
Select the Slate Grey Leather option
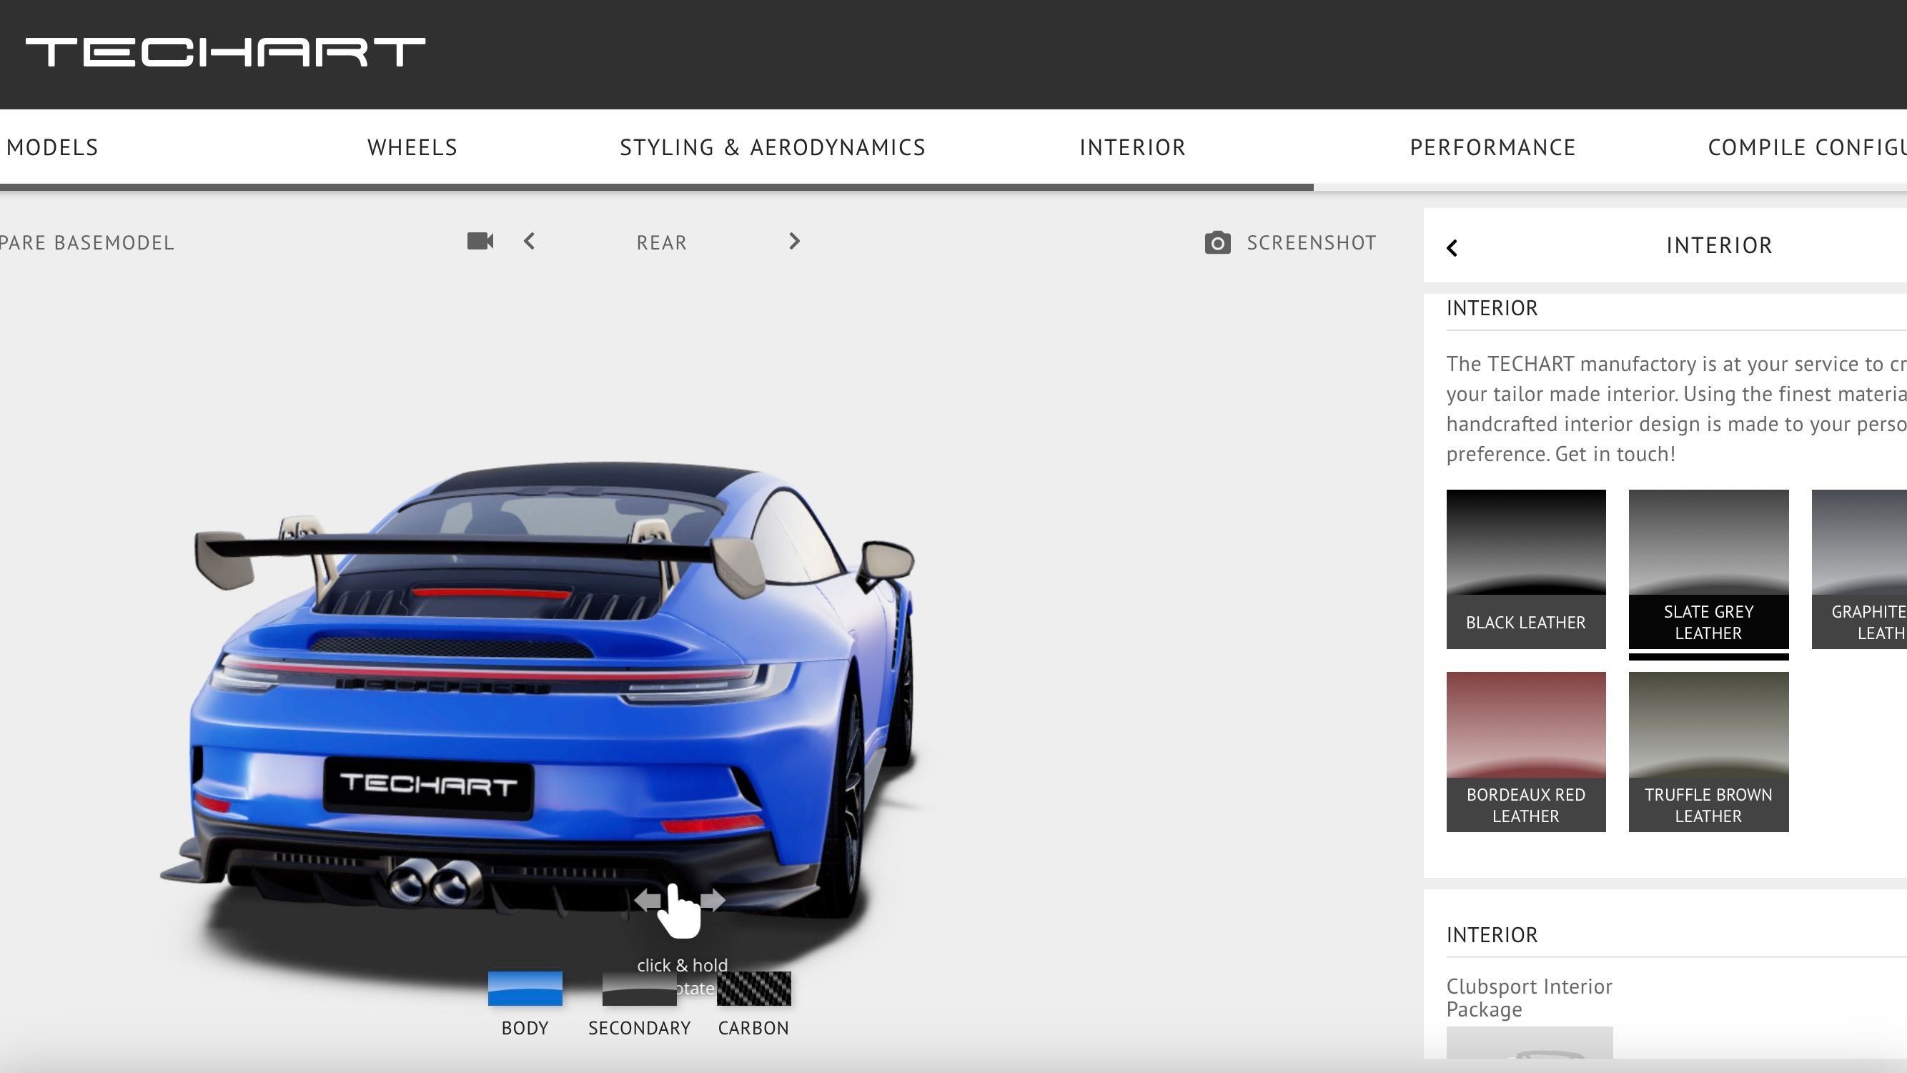tap(1708, 569)
